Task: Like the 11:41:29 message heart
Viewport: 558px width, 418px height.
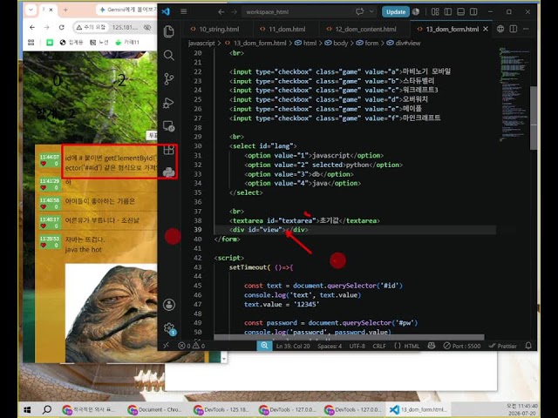Action: point(44,187)
